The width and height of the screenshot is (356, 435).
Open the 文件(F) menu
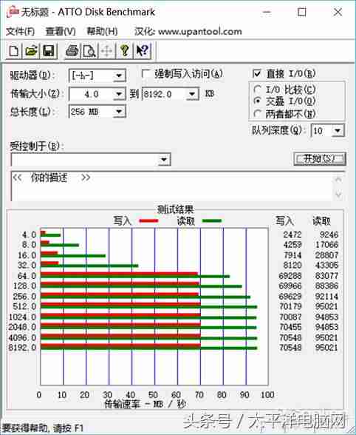20,31
